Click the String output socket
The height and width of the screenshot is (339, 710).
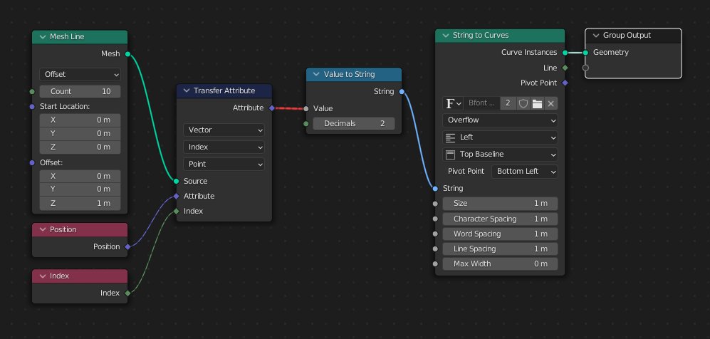402,91
